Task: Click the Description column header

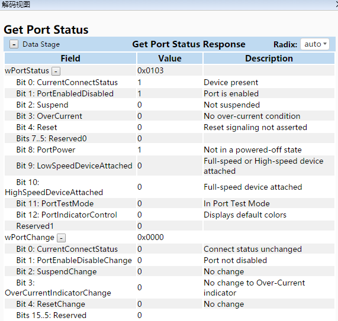Action: (x=269, y=59)
